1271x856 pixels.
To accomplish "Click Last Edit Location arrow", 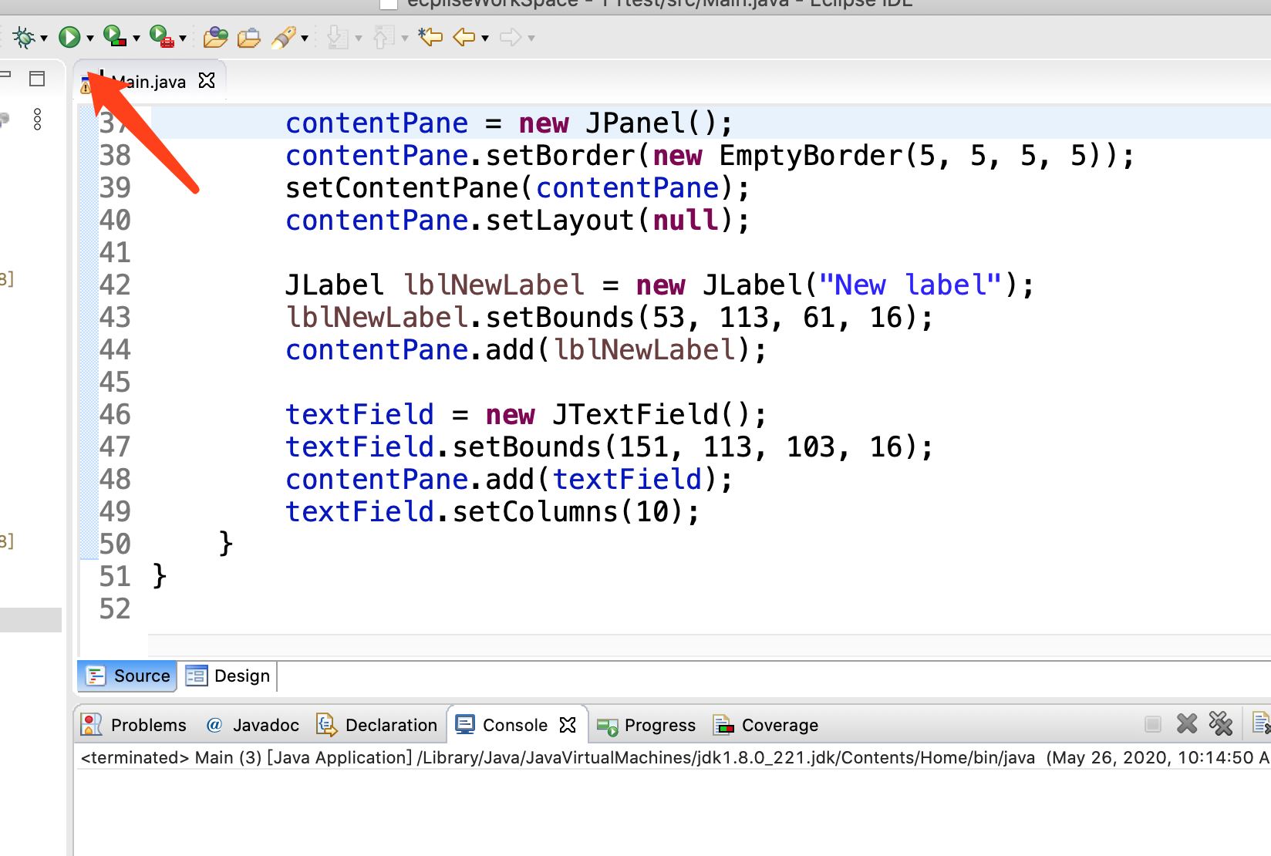I will coord(430,36).
